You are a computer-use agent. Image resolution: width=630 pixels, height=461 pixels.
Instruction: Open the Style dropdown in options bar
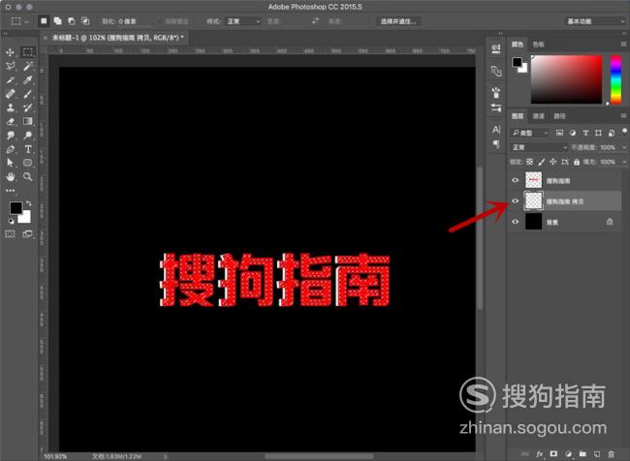pos(243,21)
